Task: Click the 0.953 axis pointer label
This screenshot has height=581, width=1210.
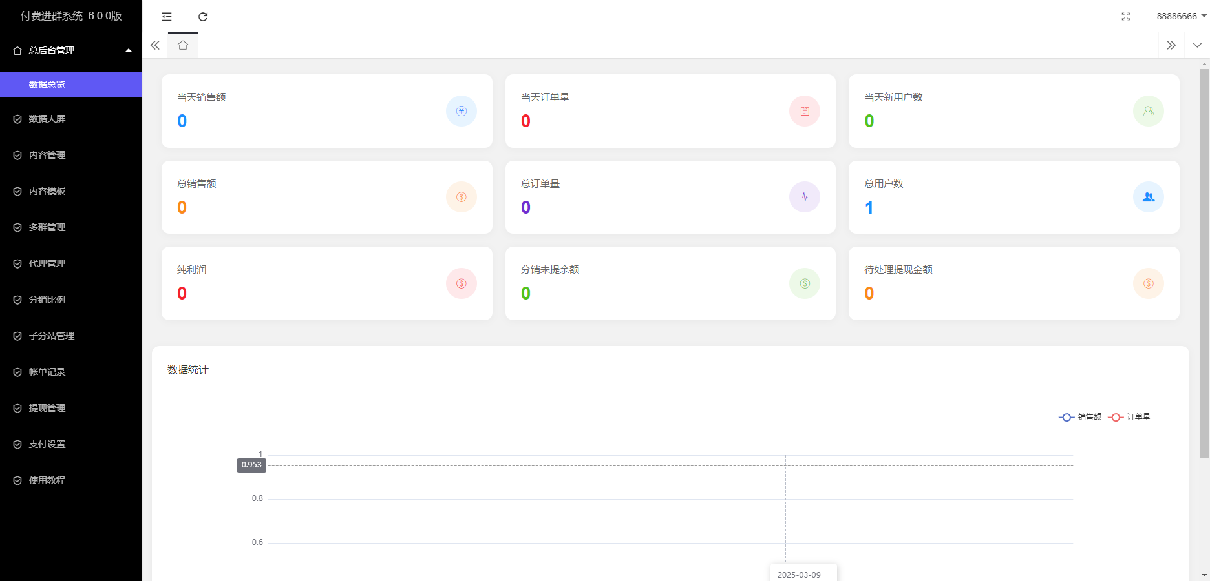Action: (251, 465)
